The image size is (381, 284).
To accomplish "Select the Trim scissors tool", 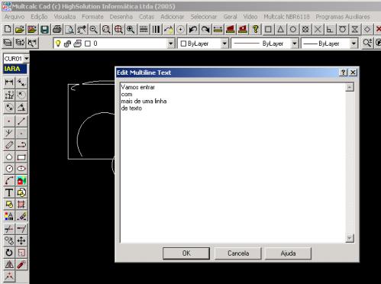I will 9,228.
